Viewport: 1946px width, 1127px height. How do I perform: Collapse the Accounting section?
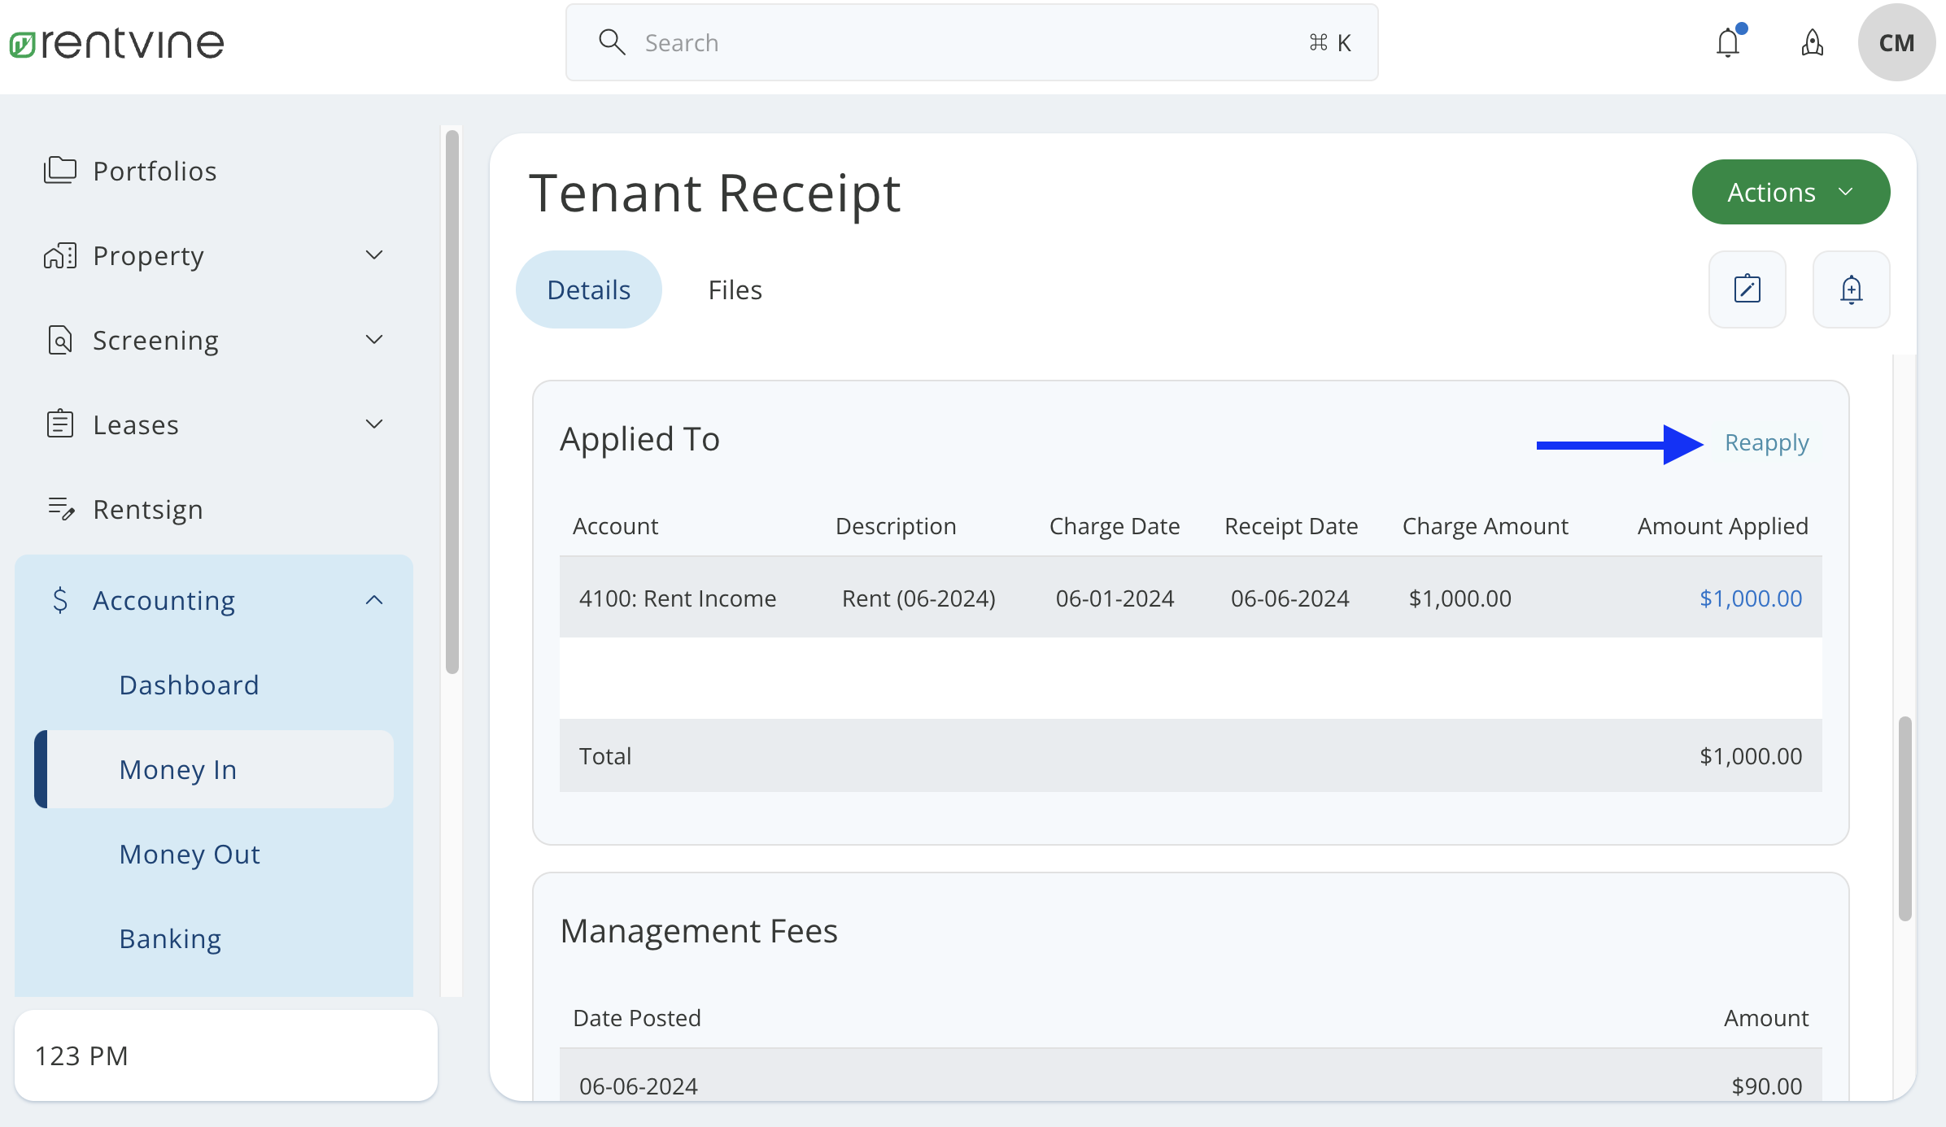[373, 599]
